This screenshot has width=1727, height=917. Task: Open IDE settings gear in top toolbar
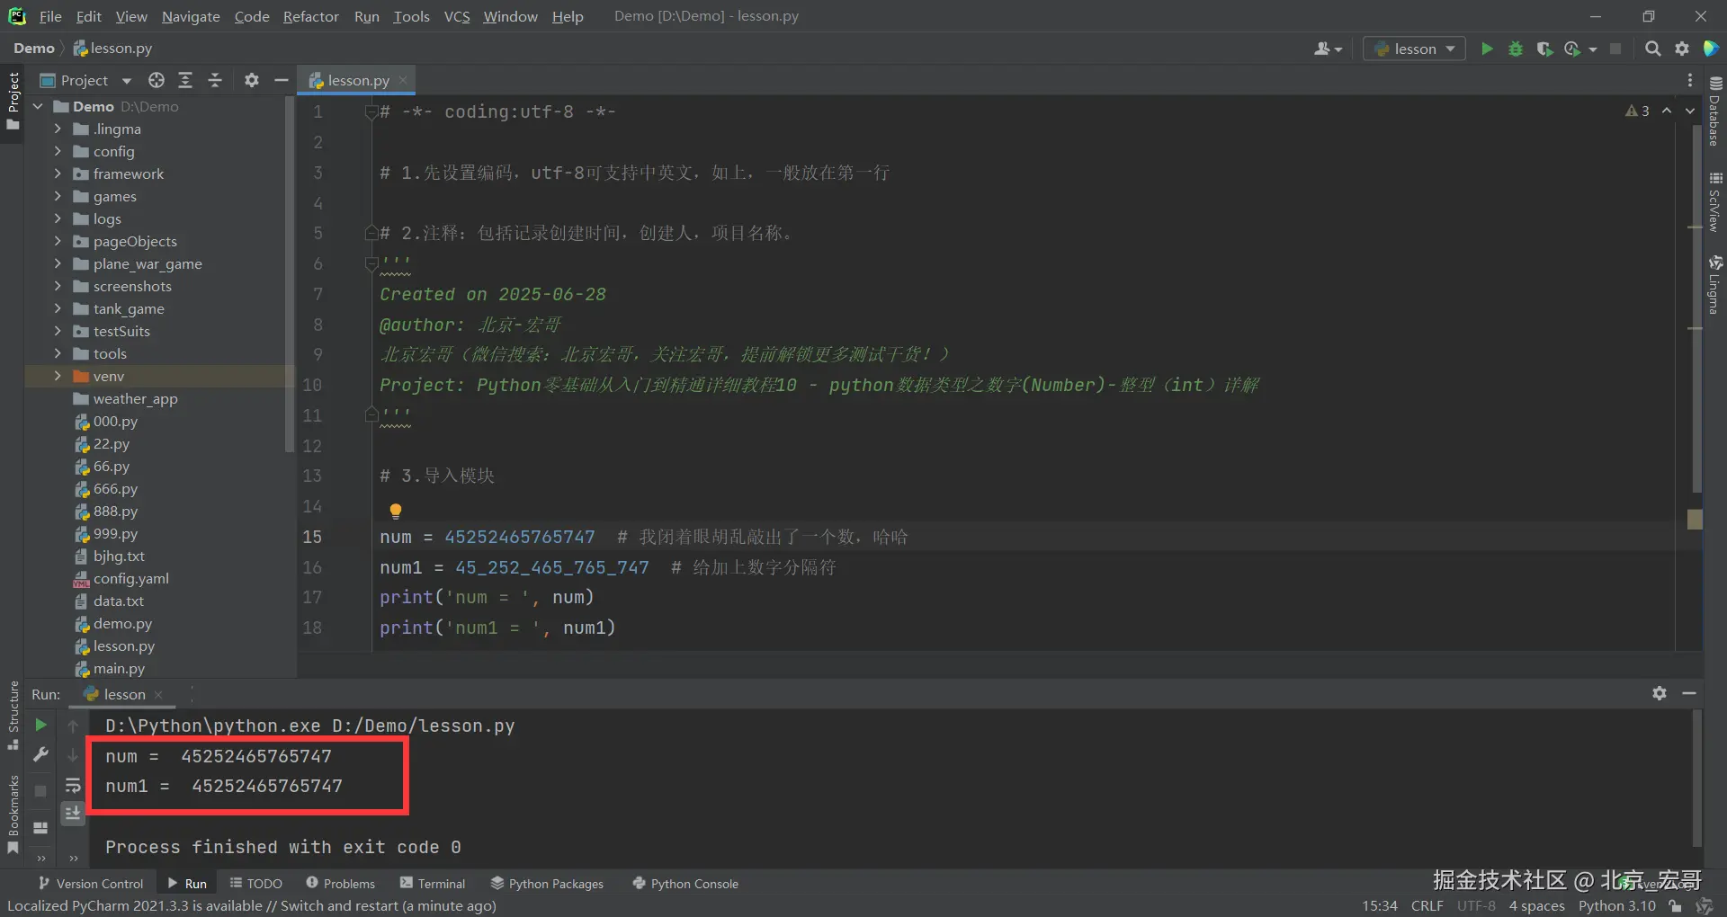point(1682,49)
